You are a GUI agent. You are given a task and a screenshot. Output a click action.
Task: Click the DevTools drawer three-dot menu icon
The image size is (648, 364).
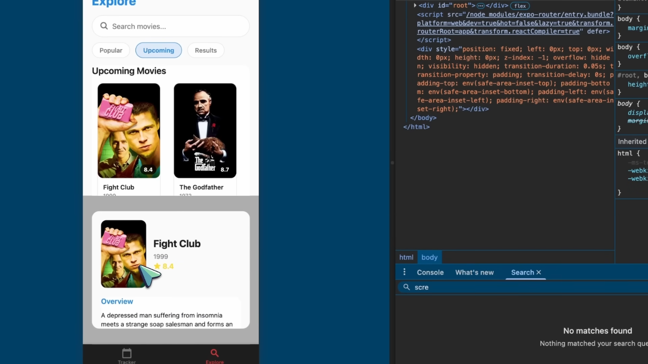tap(404, 272)
